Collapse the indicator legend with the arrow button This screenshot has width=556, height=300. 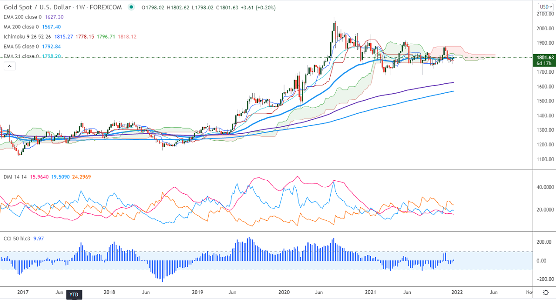10,66
